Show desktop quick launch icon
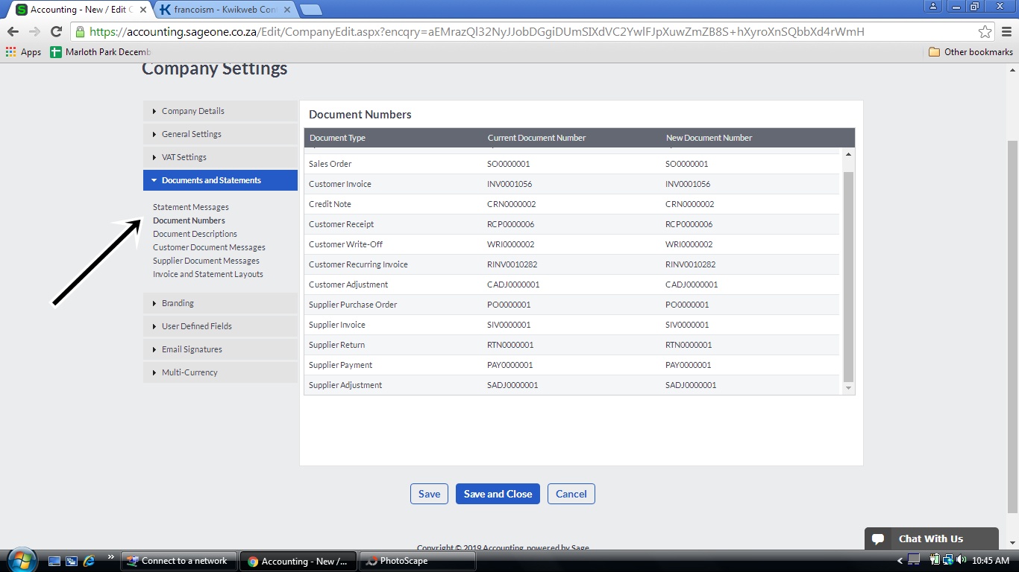This screenshot has width=1019, height=572. 54,561
